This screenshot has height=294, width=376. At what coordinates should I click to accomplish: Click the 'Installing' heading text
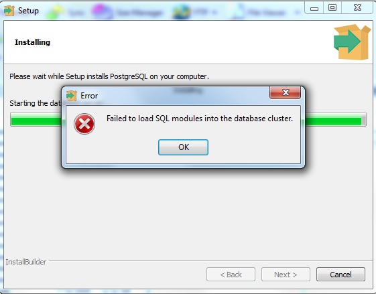click(32, 42)
